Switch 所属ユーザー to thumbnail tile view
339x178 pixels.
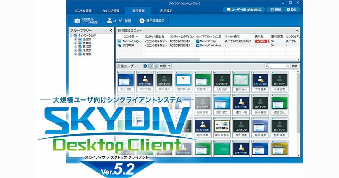[151, 66]
